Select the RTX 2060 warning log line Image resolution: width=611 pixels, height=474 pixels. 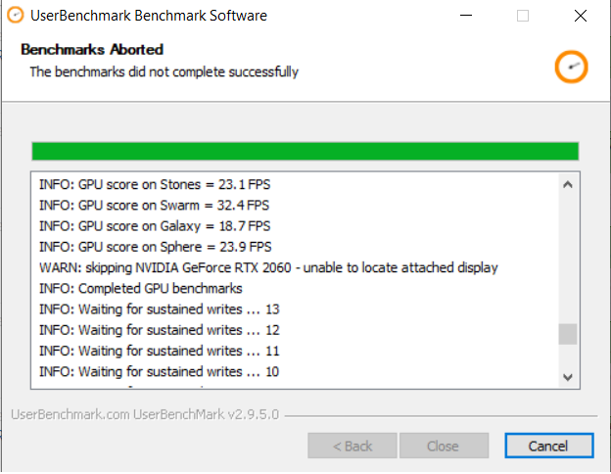click(268, 267)
